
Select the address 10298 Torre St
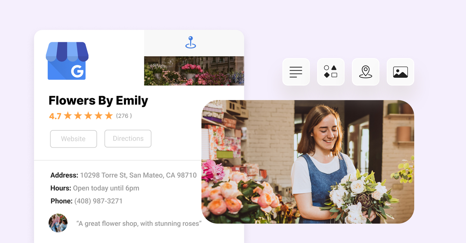(x=138, y=175)
